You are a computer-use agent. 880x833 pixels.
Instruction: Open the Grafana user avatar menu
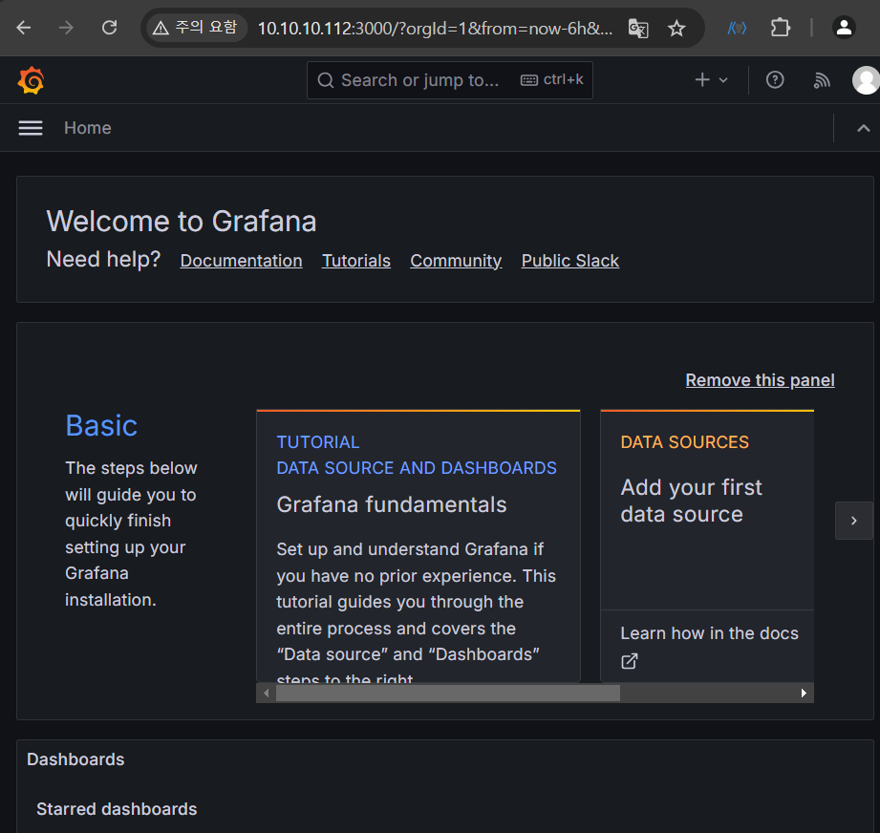(866, 80)
